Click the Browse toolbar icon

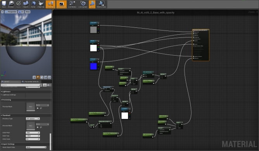[x=11, y=4]
